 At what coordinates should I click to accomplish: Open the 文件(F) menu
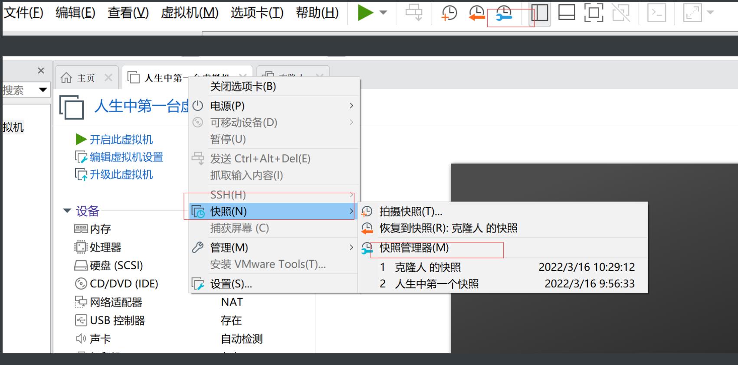[x=23, y=13]
